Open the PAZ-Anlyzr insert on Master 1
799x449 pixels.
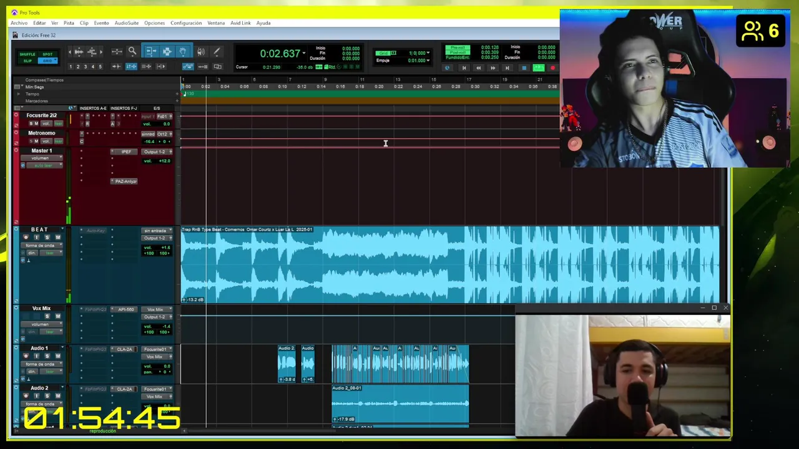124,181
